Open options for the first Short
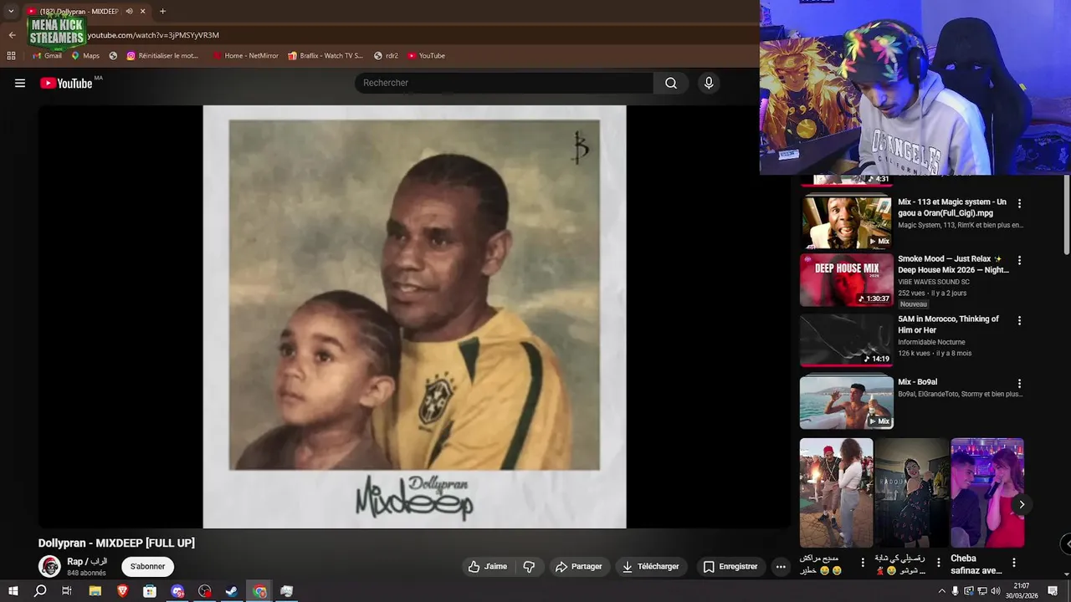The height and width of the screenshot is (602, 1071). pos(863,563)
